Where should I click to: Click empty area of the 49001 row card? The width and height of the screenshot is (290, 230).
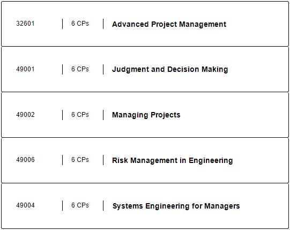click(259, 69)
